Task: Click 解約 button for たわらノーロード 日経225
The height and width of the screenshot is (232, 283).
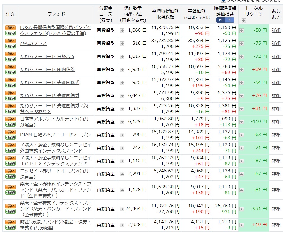Action: point(10,59)
